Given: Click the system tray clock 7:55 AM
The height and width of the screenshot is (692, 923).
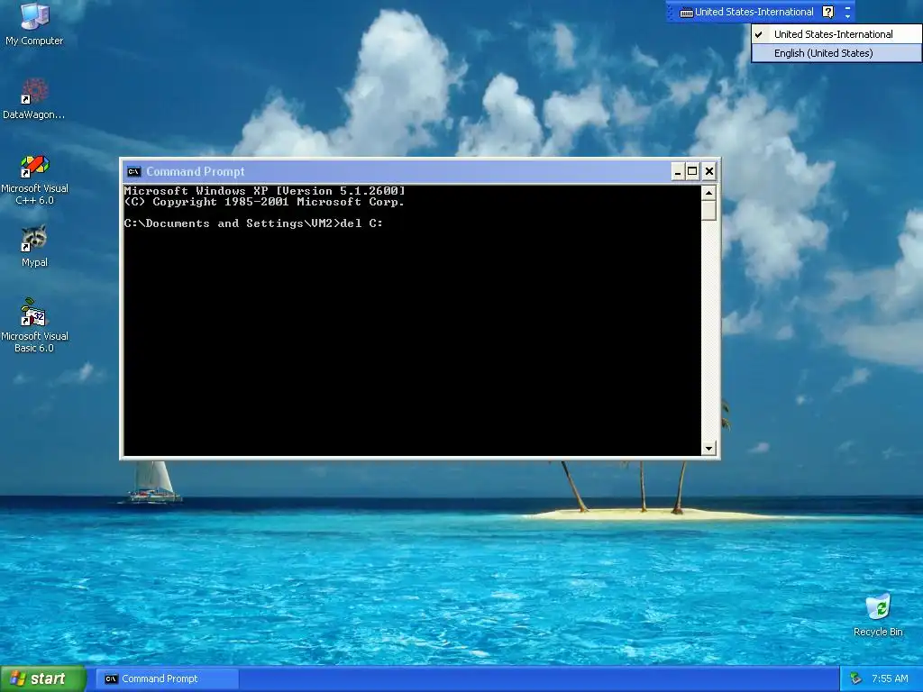Looking at the screenshot, I should pos(890,678).
